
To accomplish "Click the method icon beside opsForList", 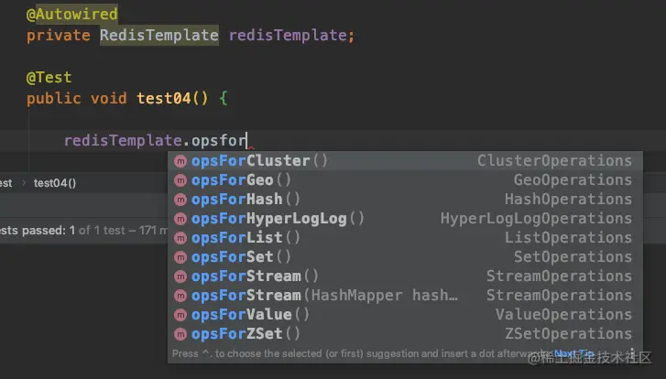I will [x=180, y=238].
